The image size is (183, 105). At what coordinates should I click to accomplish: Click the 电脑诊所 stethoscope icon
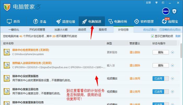110,22
